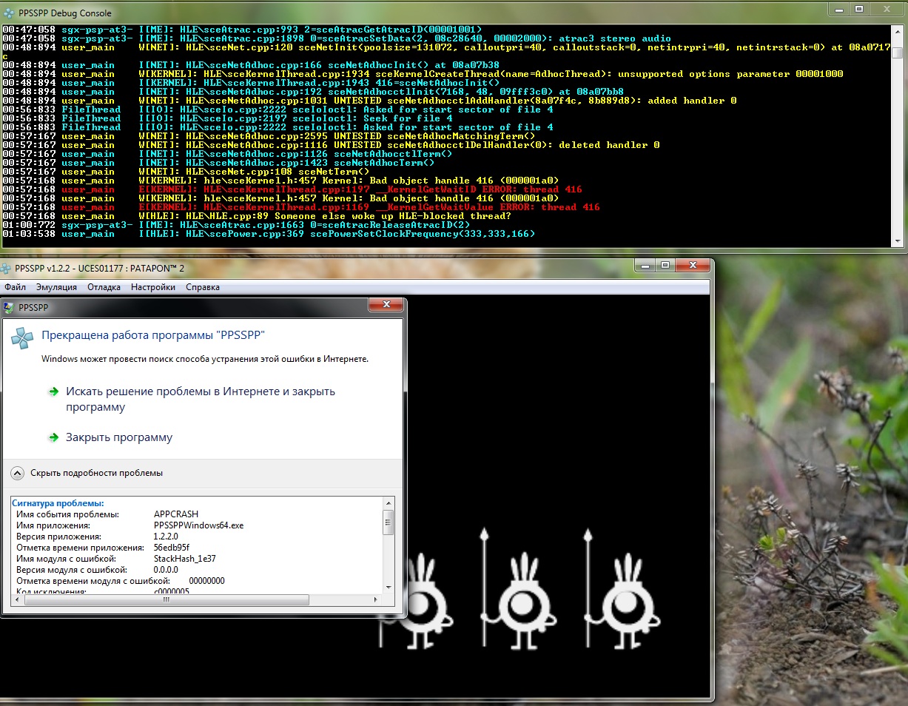Screen dimensions: 908x706
Task: Minimize the PPSSPP v1.2.2 game window
Action: pos(645,265)
